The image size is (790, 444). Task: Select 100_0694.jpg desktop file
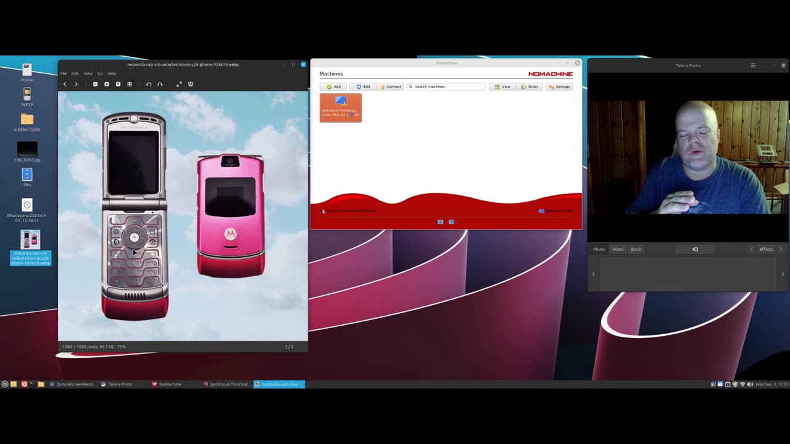pyautogui.click(x=27, y=152)
